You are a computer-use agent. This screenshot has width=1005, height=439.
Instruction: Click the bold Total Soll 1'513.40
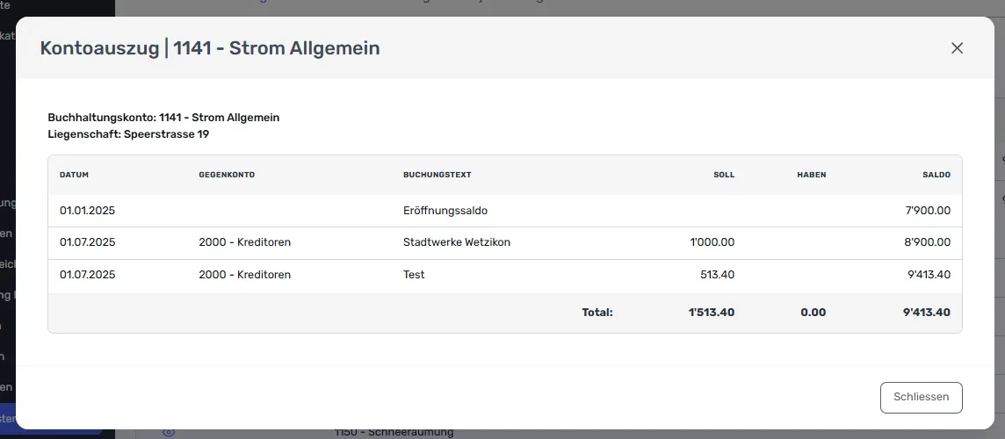coord(711,313)
